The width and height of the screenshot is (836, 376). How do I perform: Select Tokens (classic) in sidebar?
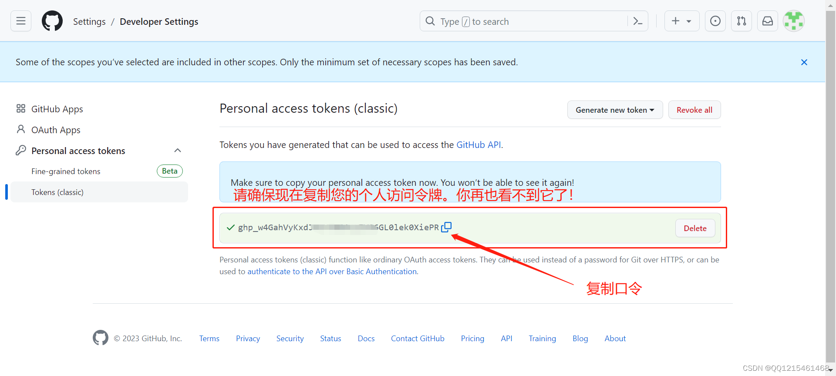point(99,192)
